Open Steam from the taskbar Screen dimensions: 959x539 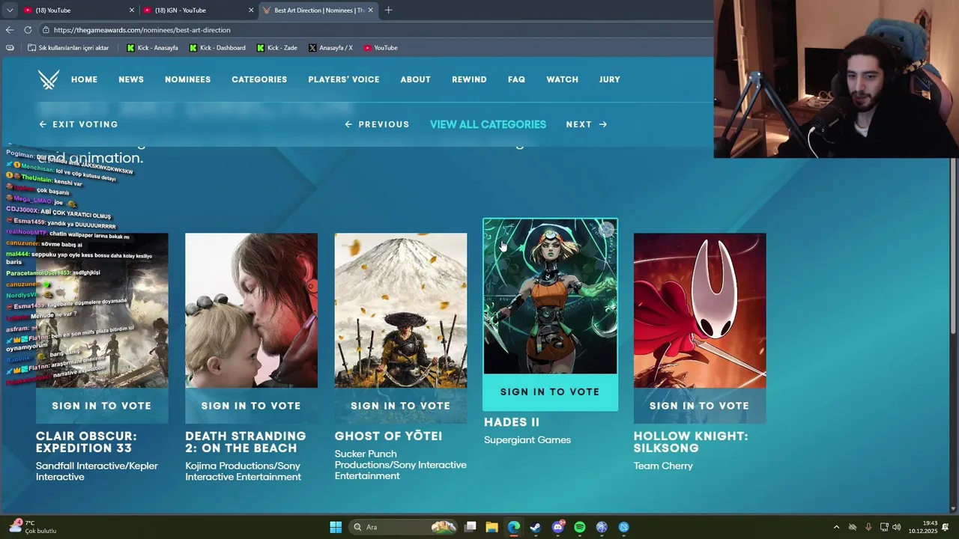536,527
